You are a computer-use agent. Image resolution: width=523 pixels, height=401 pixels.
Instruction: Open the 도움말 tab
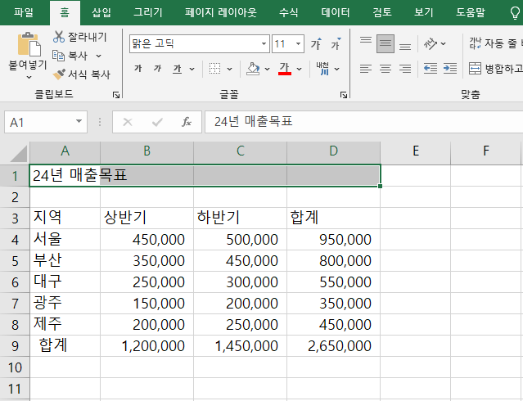pyautogui.click(x=471, y=12)
